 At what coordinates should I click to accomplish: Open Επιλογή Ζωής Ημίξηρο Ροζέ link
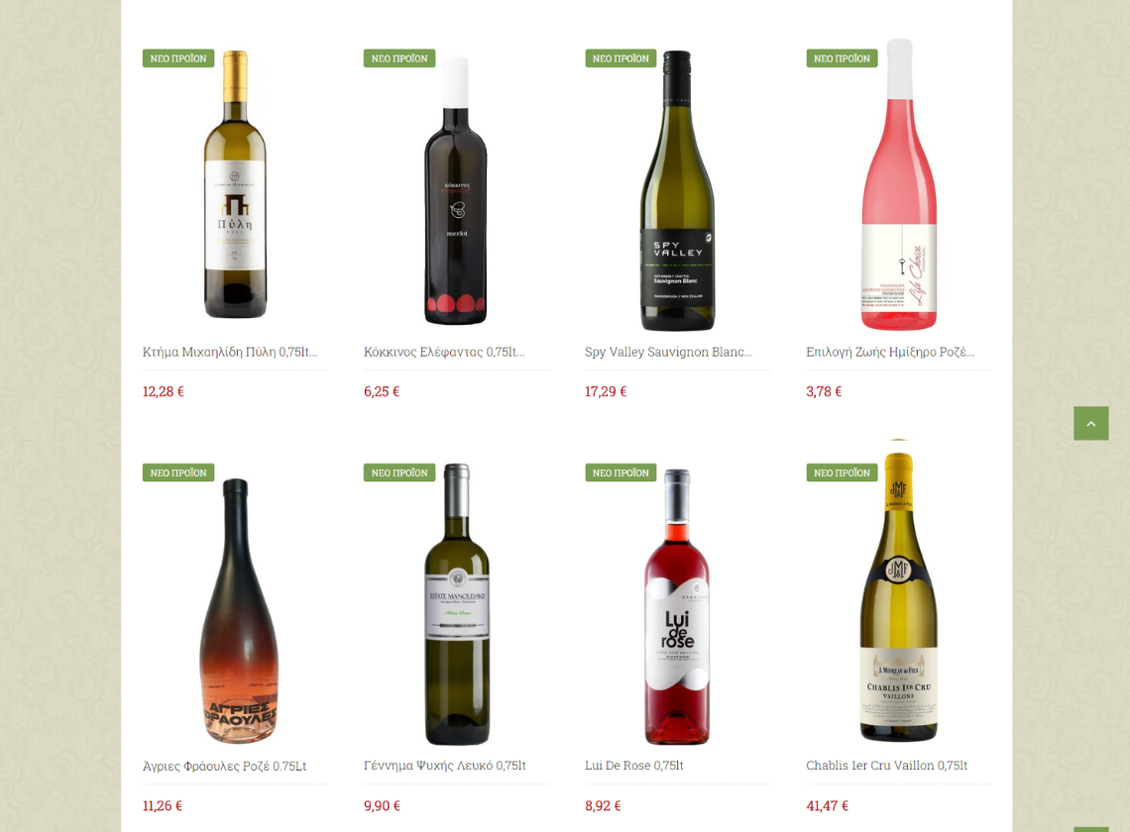click(890, 352)
